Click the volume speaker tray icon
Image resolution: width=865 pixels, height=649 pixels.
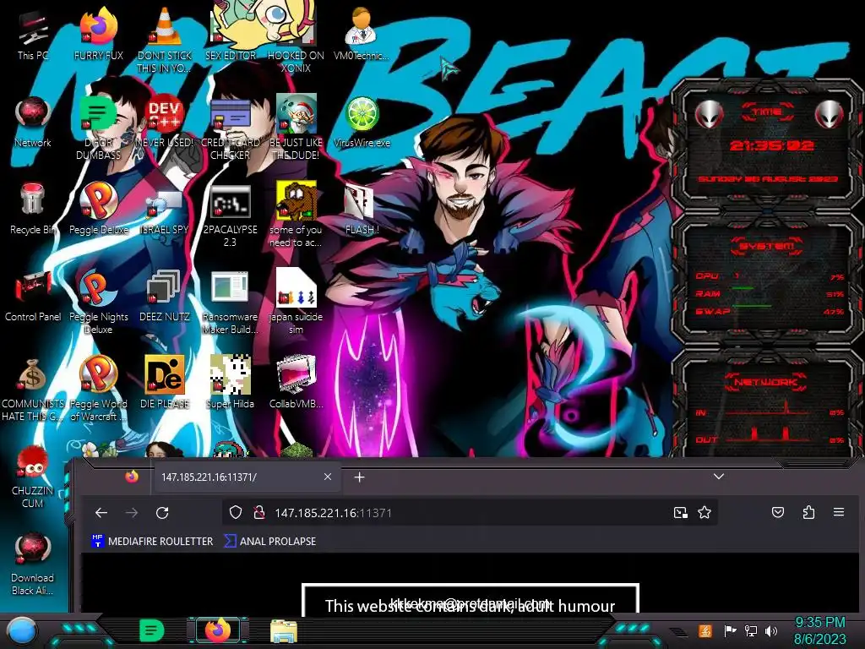click(771, 630)
